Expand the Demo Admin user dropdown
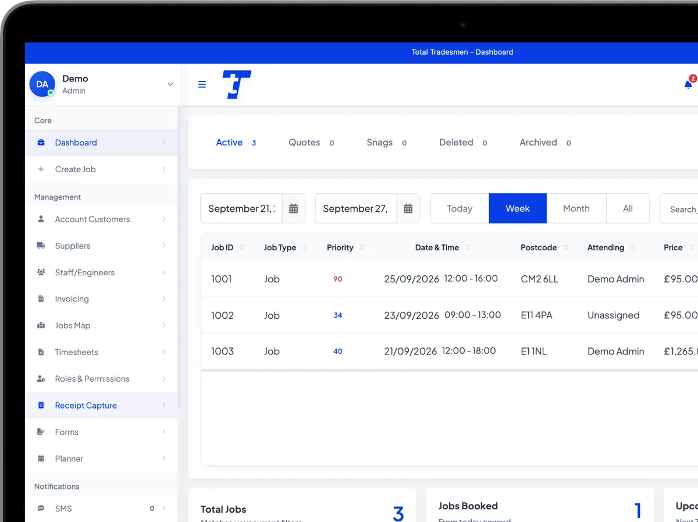 [170, 84]
